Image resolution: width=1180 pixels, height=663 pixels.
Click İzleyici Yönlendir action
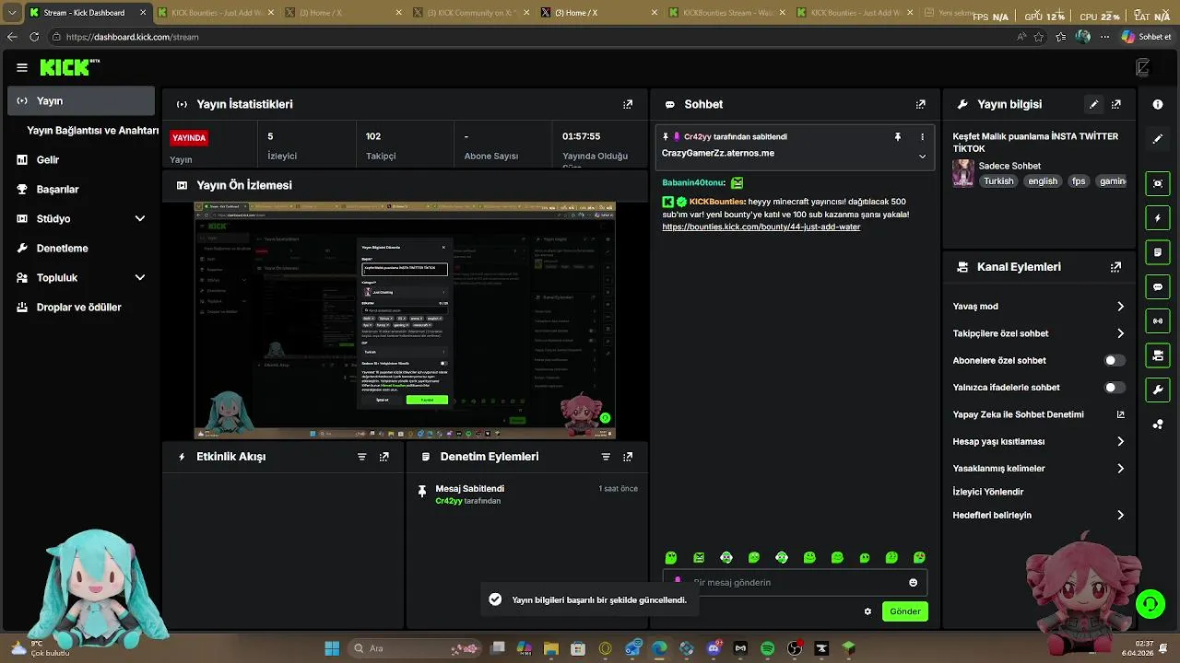tap(988, 493)
